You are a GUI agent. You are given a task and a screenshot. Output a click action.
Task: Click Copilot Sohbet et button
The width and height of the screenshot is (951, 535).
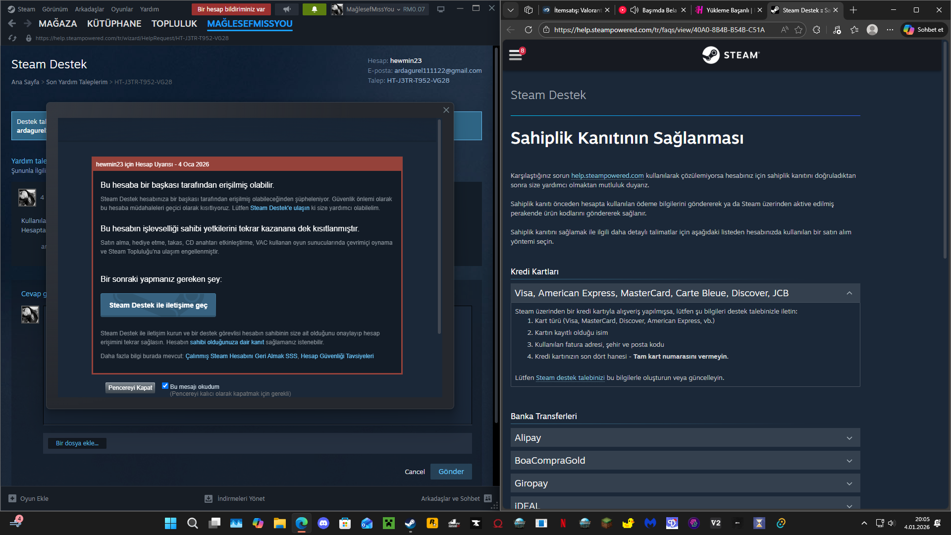click(x=923, y=30)
